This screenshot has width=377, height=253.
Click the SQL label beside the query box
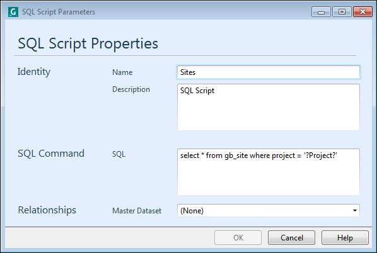pos(119,154)
